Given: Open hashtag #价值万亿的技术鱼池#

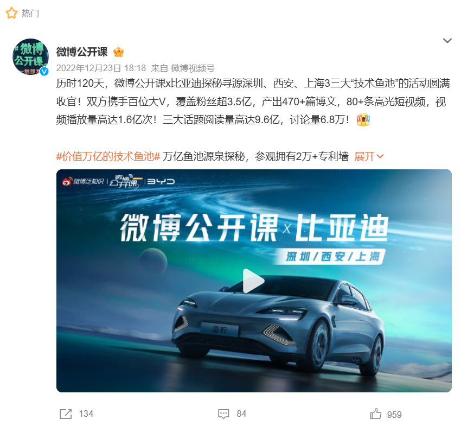Looking at the screenshot, I should [108, 156].
